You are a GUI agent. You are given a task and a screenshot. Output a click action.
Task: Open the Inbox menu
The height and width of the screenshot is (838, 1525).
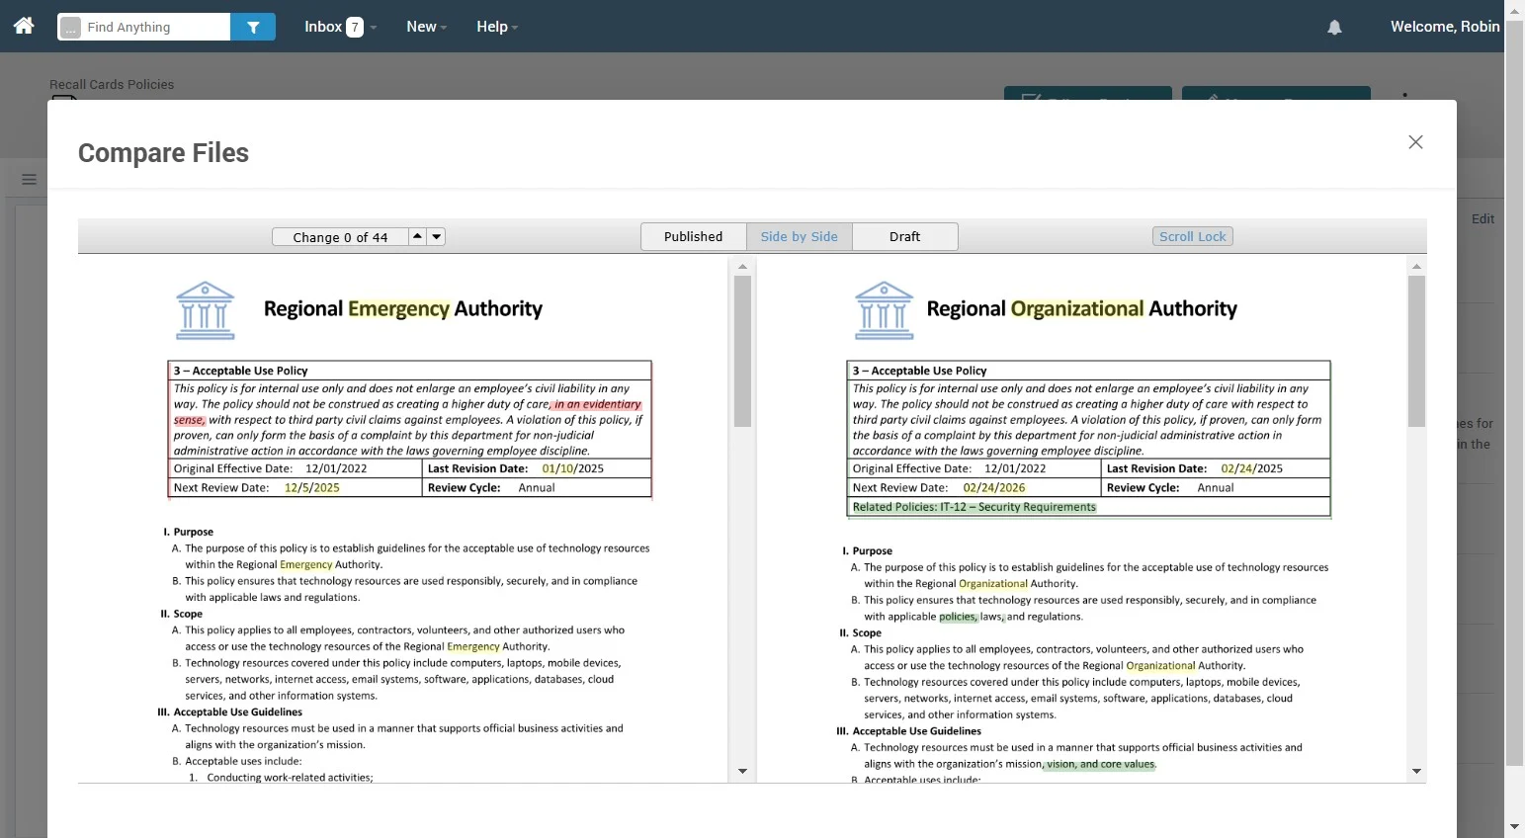point(340,27)
